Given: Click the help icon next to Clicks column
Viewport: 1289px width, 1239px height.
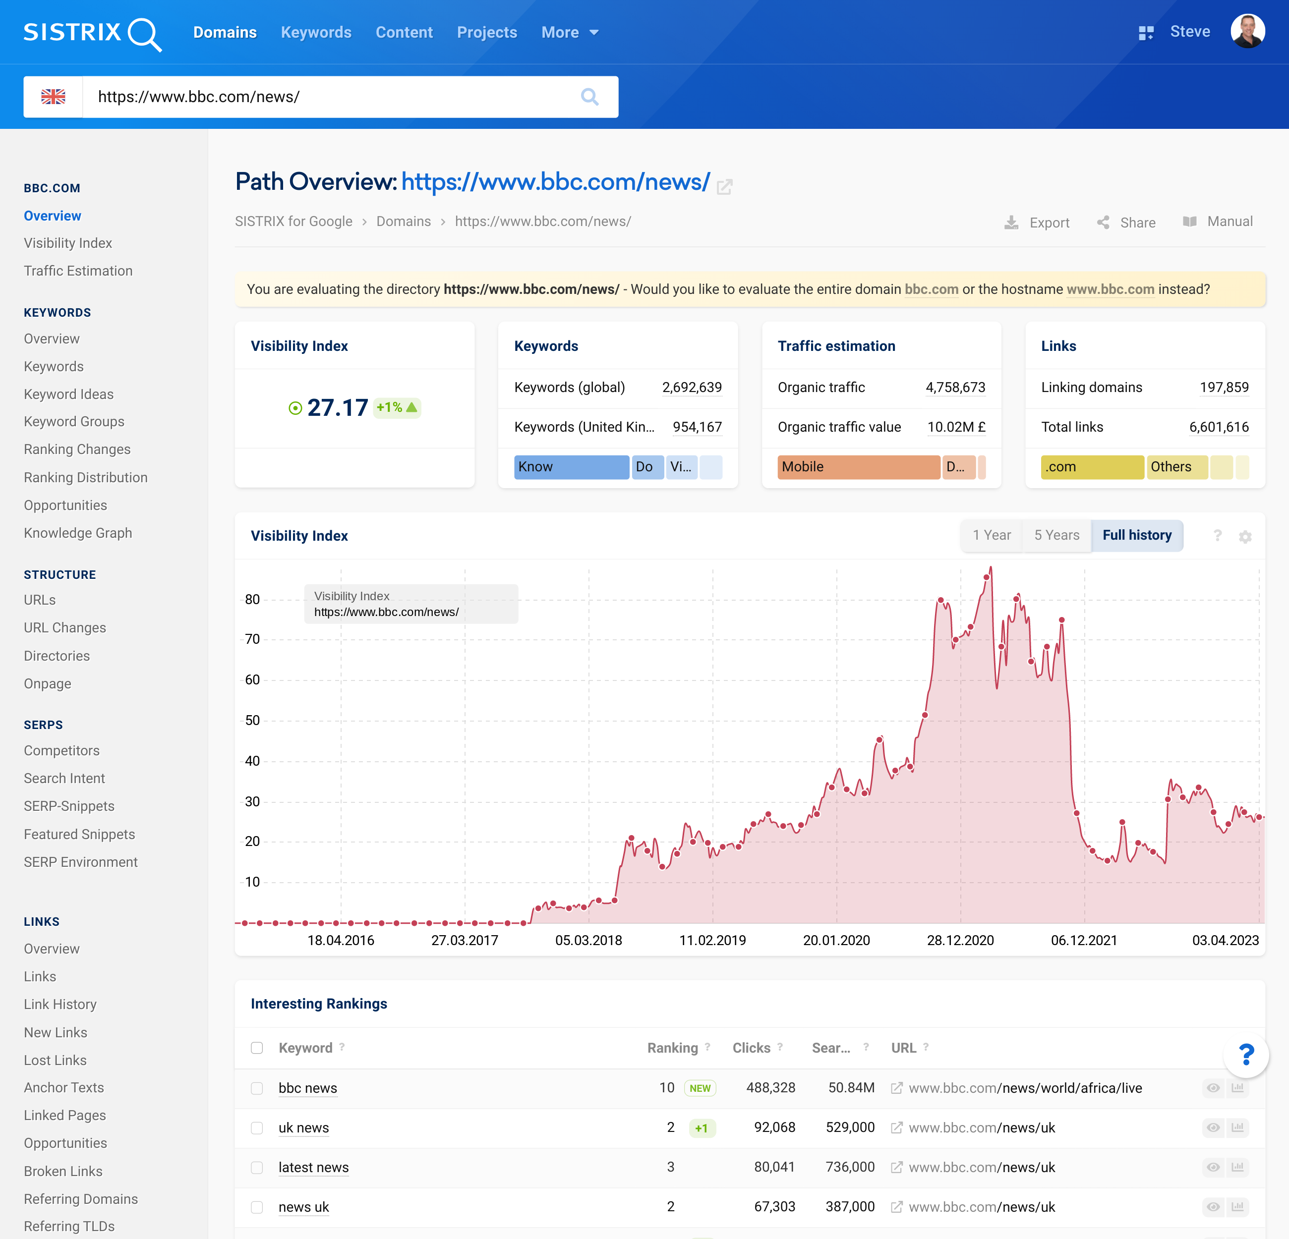Looking at the screenshot, I should (x=780, y=1046).
